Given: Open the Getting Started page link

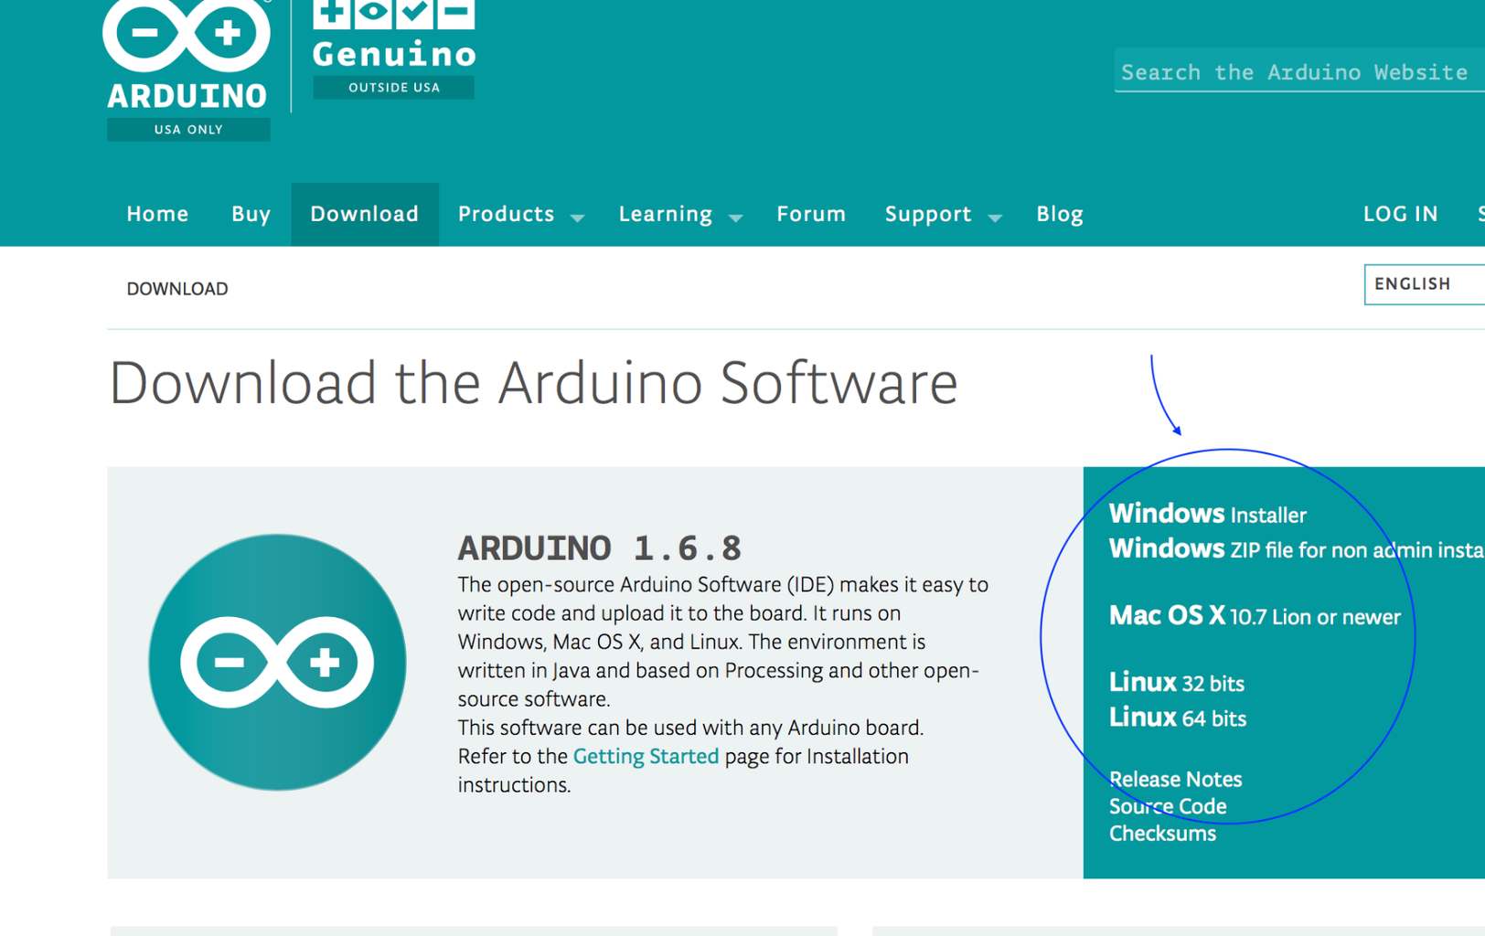Looking at the screenshot, I should pos(645,756).
